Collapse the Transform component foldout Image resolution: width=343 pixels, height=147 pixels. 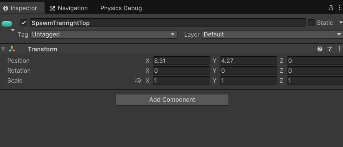coord(3,49)
